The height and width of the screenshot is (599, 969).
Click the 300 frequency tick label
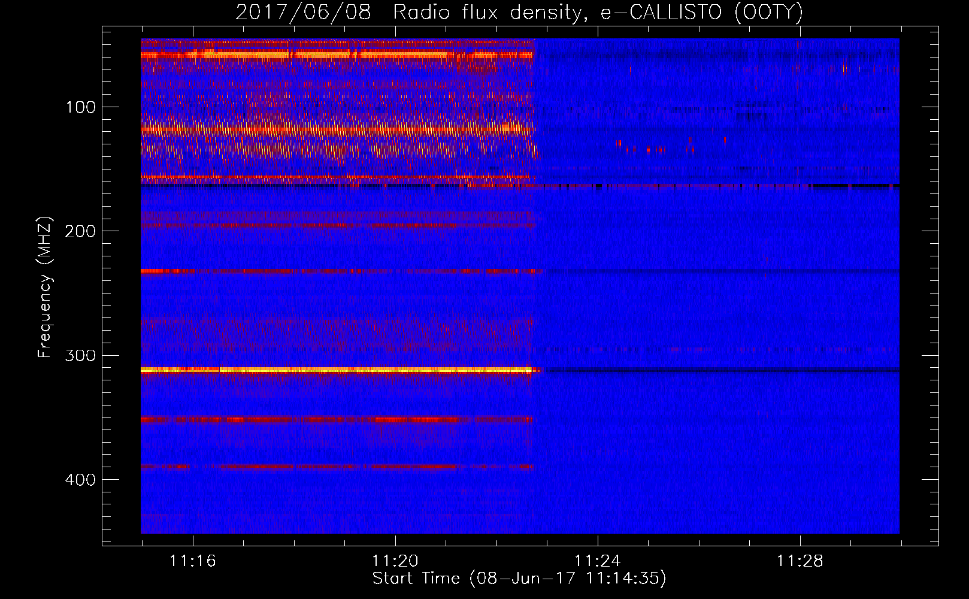pyautogui.click(x=80, y=355)
